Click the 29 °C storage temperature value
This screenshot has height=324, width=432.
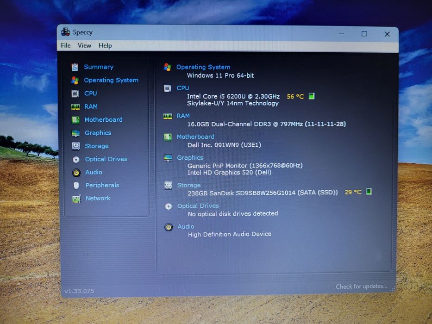pyautogui.click(x=353, y=192)
